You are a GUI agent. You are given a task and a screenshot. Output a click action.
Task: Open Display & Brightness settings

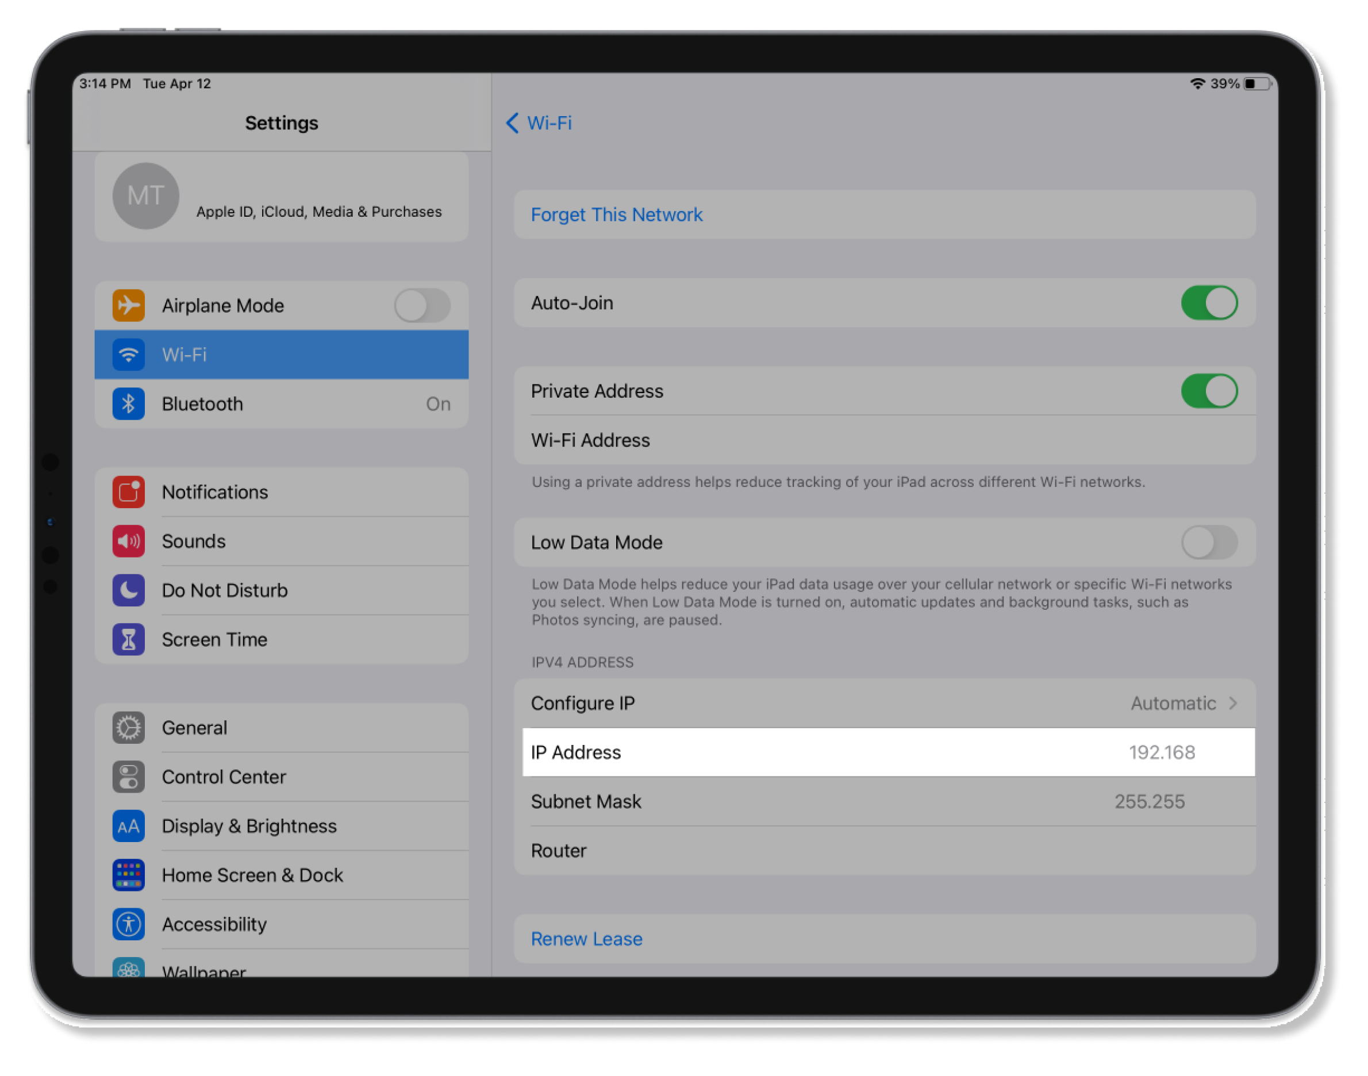pyautogui.click(x=282, y=826)
